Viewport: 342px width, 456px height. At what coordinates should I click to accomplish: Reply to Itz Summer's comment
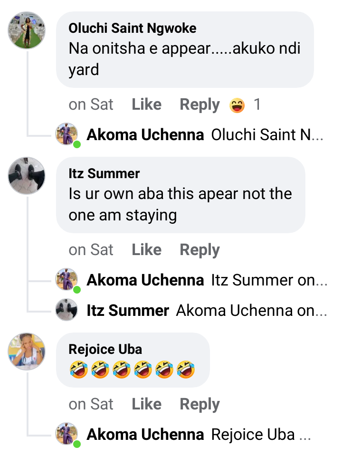[x=199, y=250]
